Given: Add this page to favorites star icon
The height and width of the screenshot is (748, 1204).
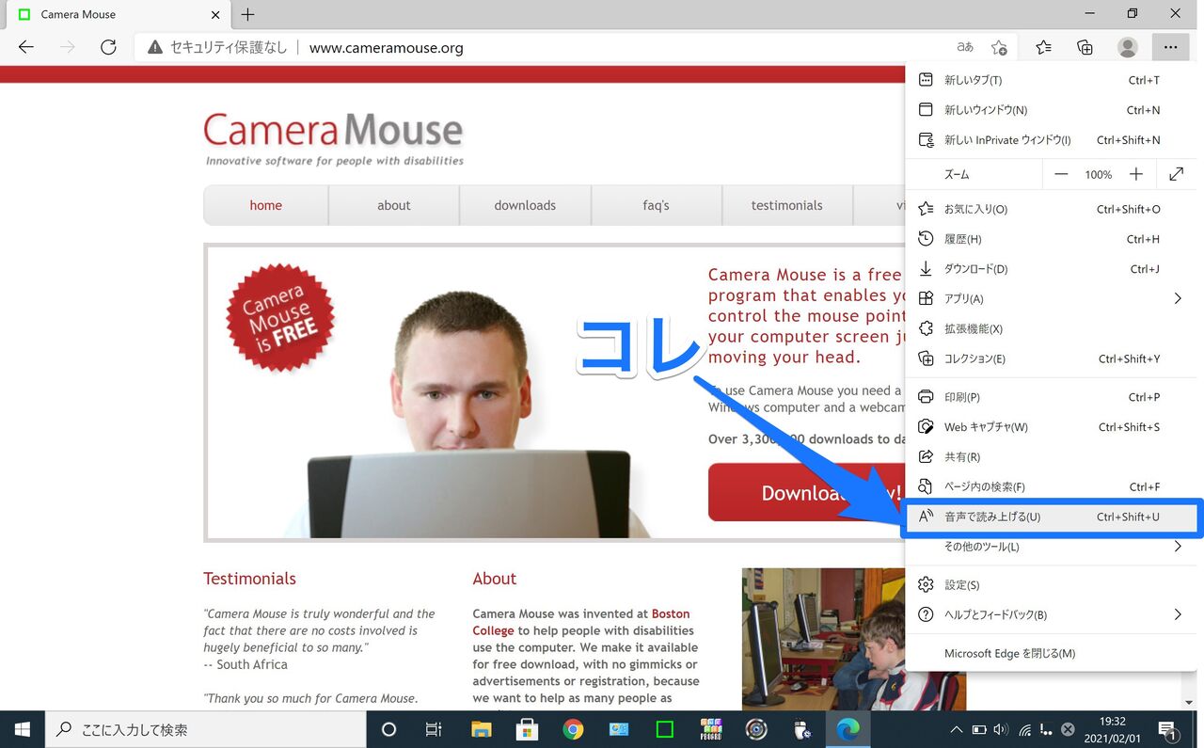Looking at the screenshot, I should tap(999, 47).
